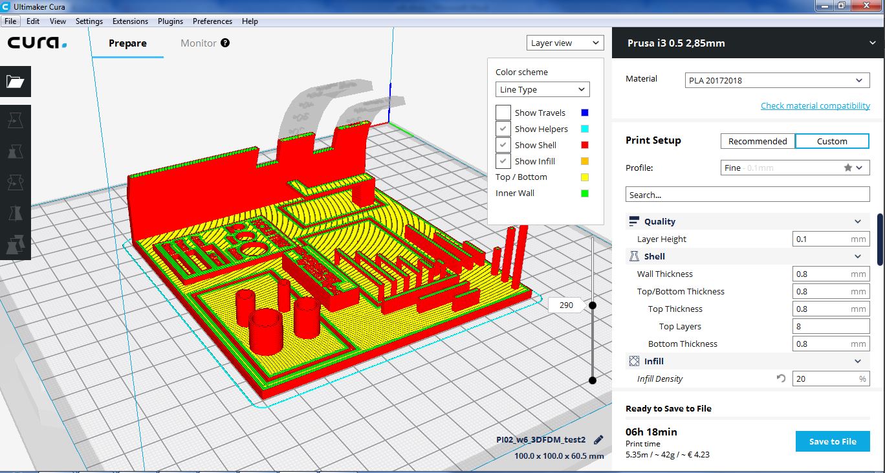Click the orange Infill color swatch
This screenshot has height=473, width=885.
tap(585, 161)
